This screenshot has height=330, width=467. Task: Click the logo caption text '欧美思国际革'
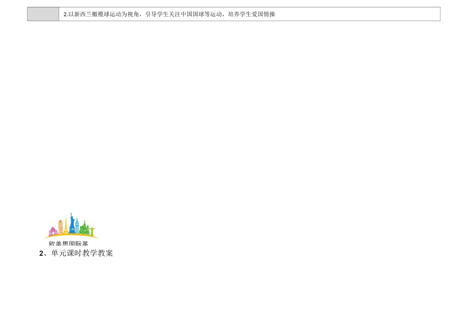click(x=68, y=243)
